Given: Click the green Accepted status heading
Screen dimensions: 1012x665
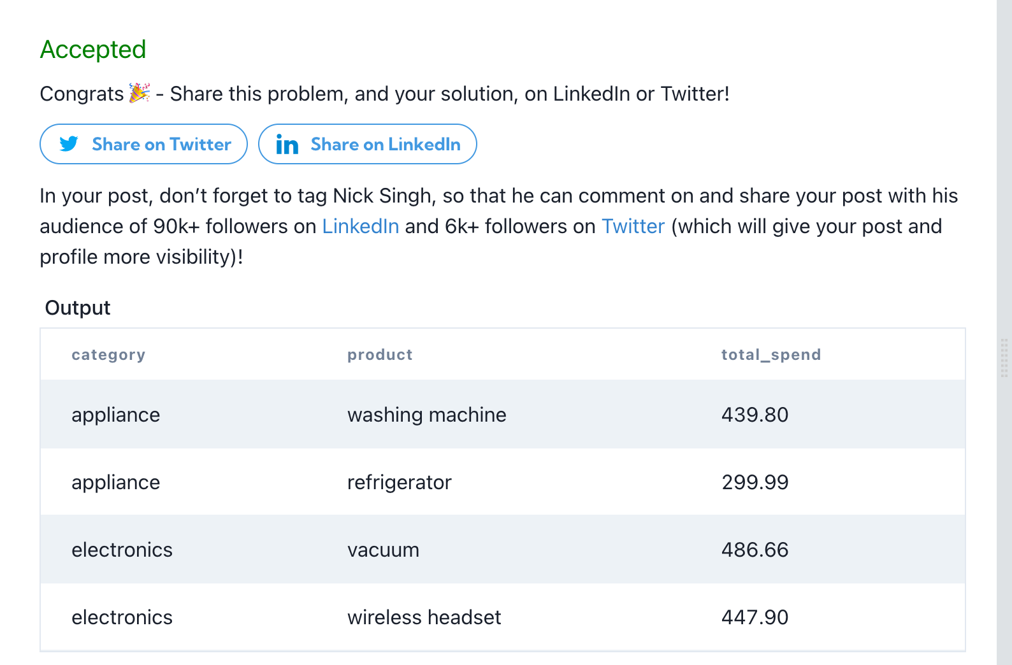Looking at the screenshot, I should [93, 50].
